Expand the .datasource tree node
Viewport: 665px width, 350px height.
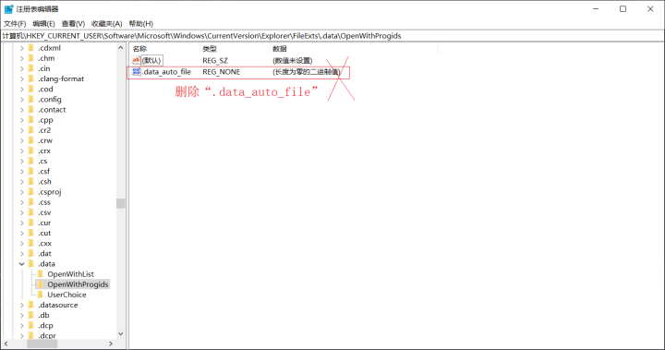pyautogui.click(x=21, y=305)
